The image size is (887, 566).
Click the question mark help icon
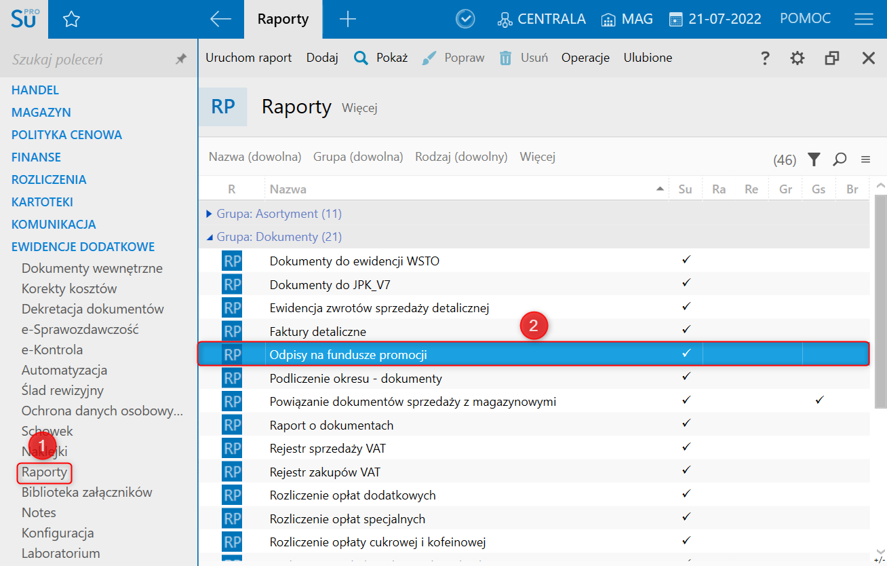pos(765,58)
